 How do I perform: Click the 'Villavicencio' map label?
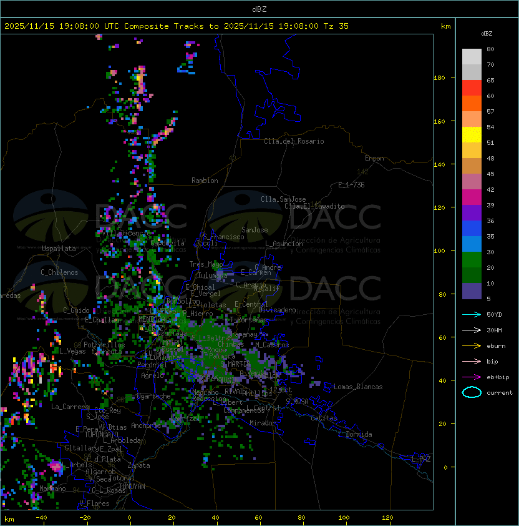click(x=127, y=233)
